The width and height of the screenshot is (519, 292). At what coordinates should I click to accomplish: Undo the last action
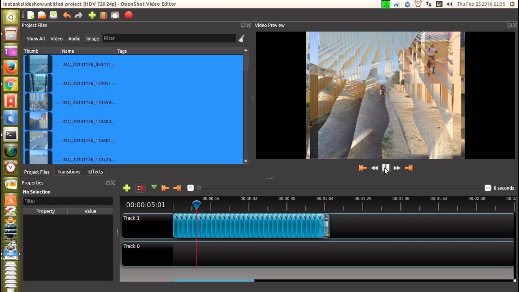67,15
